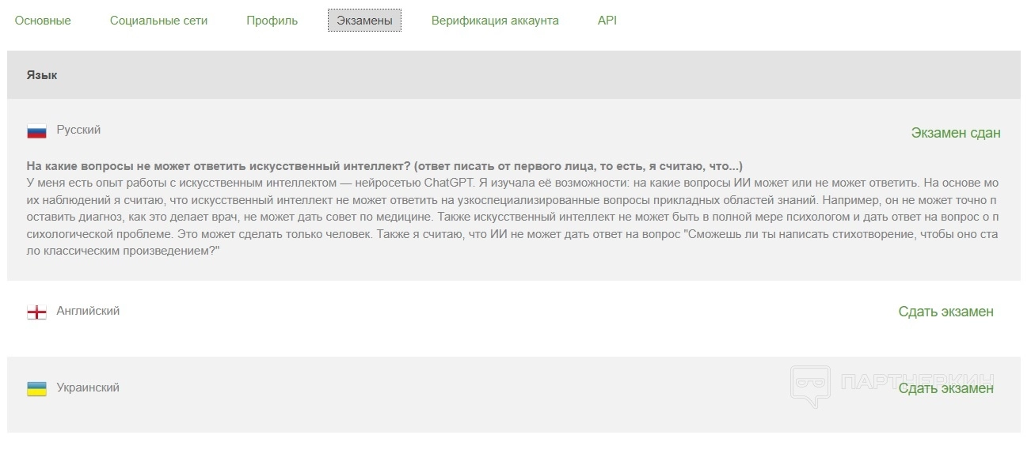This screenshot has width=1035, height=450.
Task: Go to the Профиль tab
Action: (x=272, y=21)
